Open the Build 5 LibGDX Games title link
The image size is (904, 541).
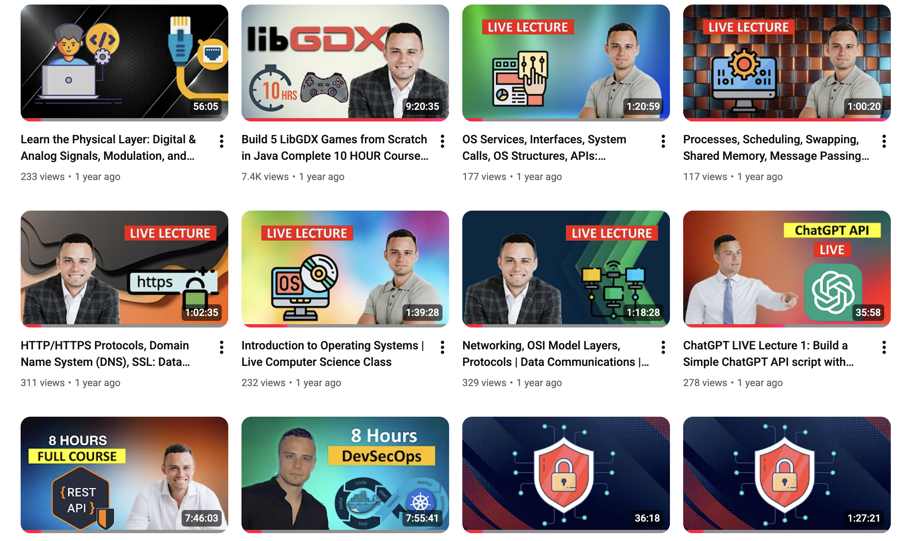tap(335, 147)
